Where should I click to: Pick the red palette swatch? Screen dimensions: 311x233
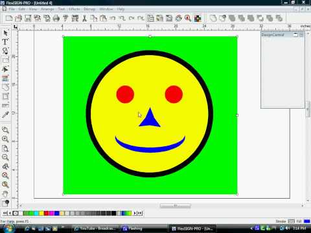47,213
